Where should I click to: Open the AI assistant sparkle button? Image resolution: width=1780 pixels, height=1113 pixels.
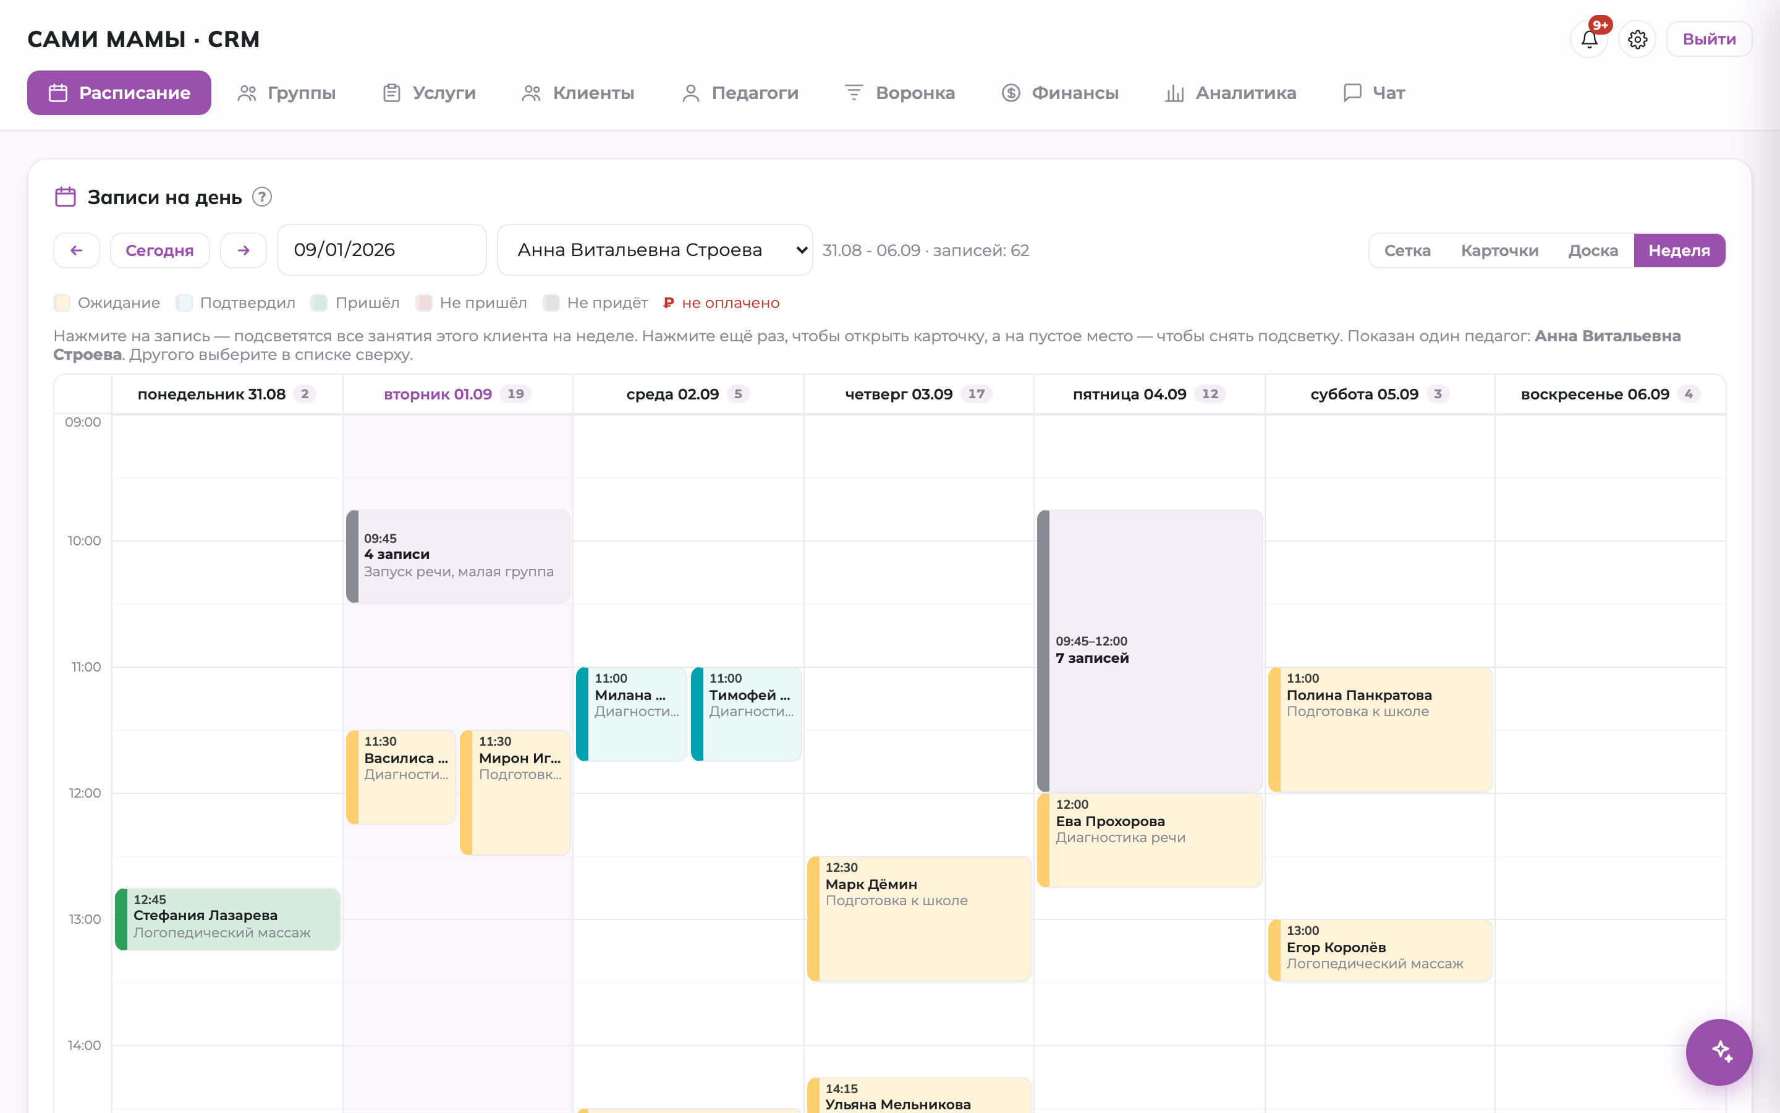coord(1719,1052)
